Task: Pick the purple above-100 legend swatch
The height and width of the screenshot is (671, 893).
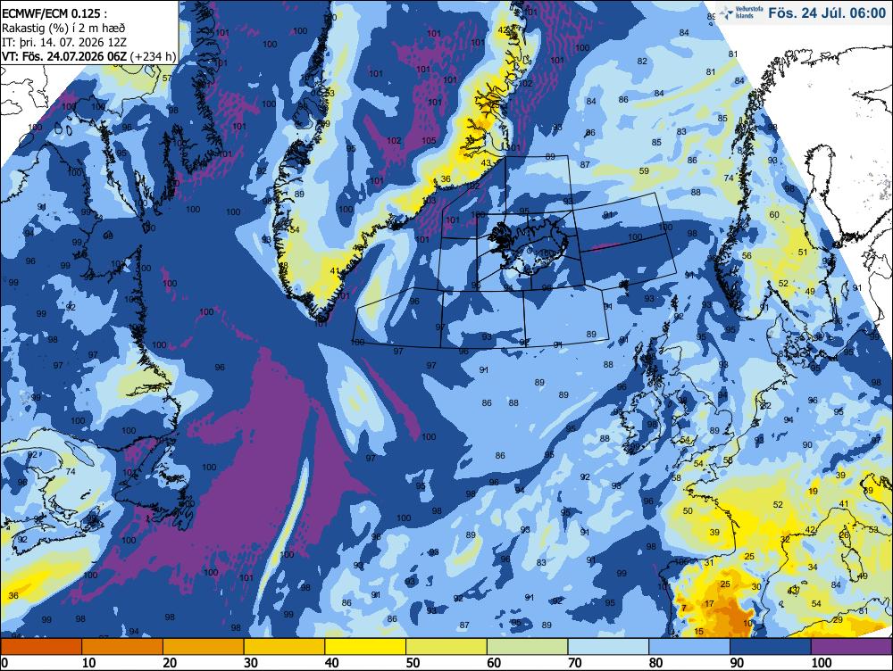Action: [851, 647]
